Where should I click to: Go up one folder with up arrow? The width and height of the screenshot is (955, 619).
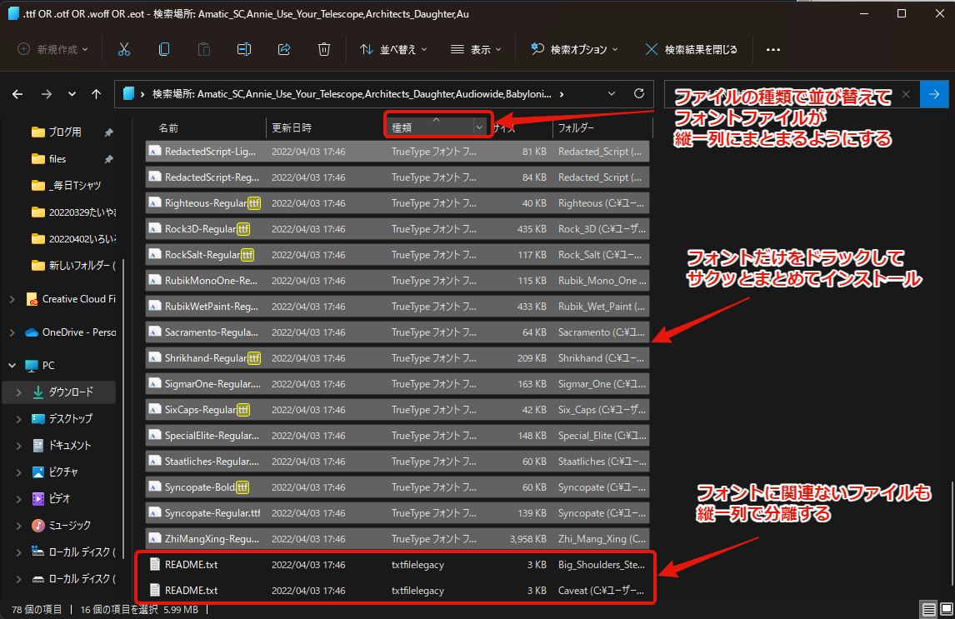pos(97,94)
